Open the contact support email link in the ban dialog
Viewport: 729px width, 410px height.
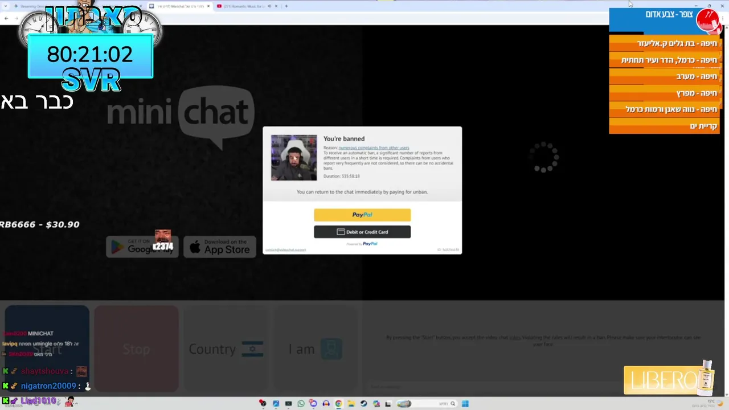click(285, 250)
